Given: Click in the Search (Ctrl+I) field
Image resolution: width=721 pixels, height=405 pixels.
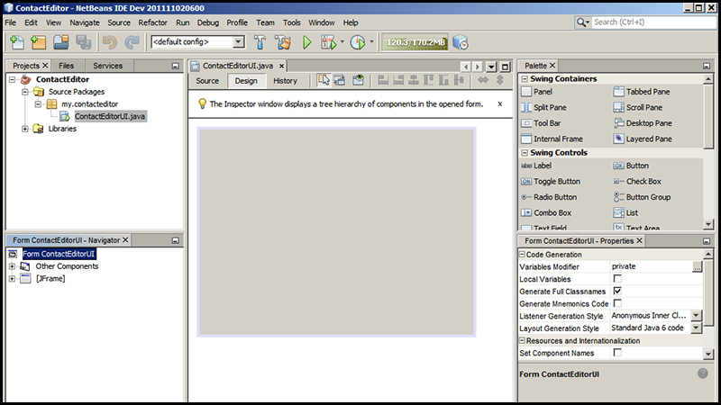Looking at the screenshot, I should coord(653,22).
